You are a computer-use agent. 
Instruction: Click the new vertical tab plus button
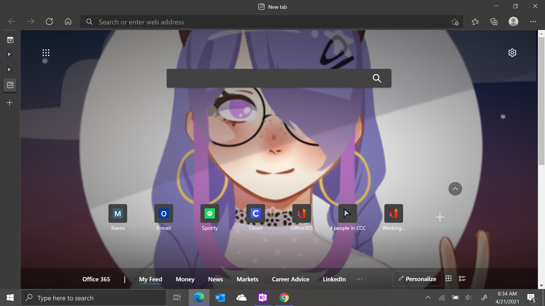point(10,103)
